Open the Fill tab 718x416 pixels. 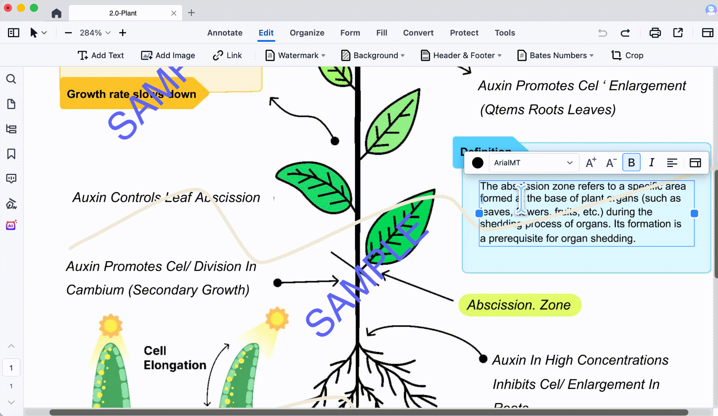tap(382, 33)
